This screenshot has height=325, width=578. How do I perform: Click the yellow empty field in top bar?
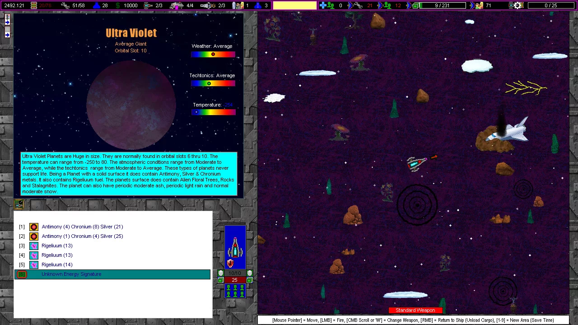point(295,5)
